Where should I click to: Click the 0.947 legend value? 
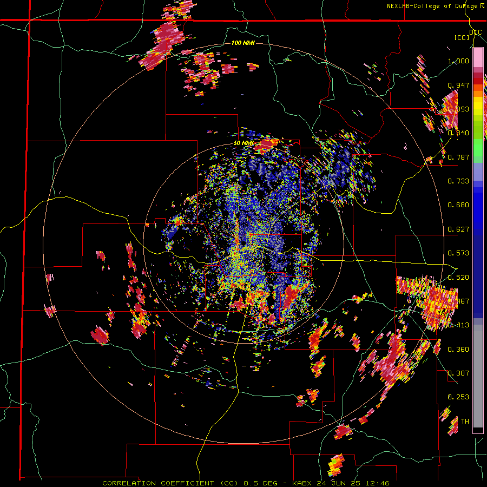[x=458, y=85]
